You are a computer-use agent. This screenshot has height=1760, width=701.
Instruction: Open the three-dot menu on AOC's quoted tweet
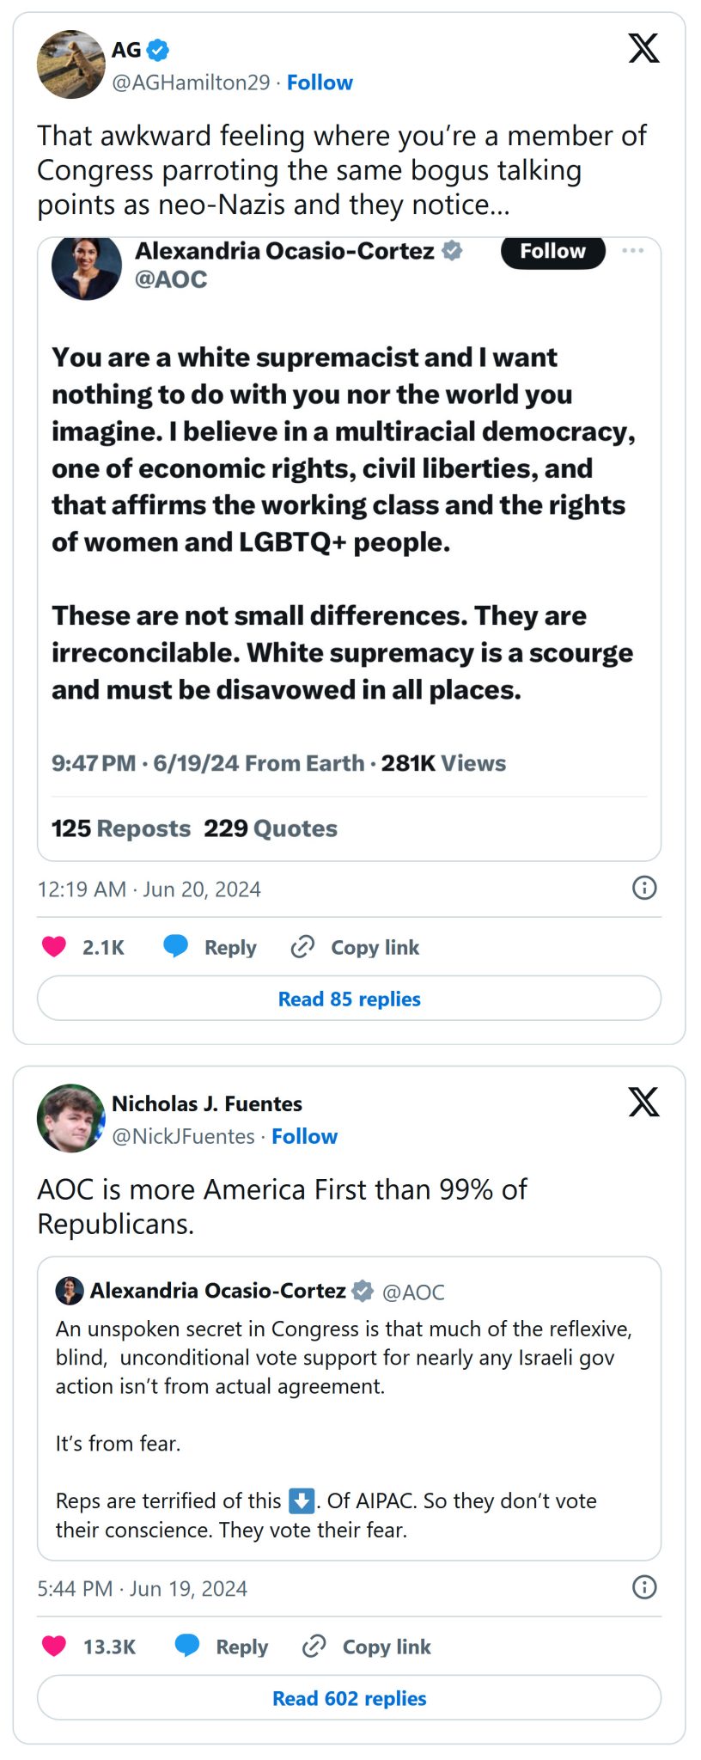pos(632,251)
